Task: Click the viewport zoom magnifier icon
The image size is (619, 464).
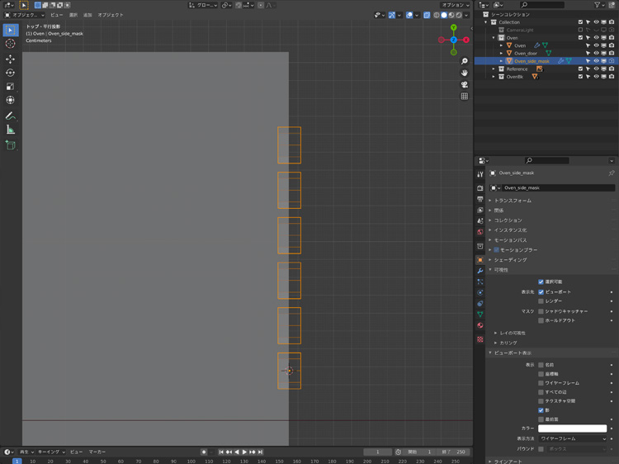Action: point(465,61)
